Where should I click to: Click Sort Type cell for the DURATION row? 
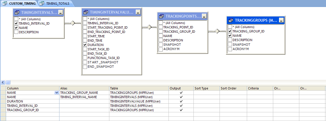pyautogui.click(x=206, y=101)
